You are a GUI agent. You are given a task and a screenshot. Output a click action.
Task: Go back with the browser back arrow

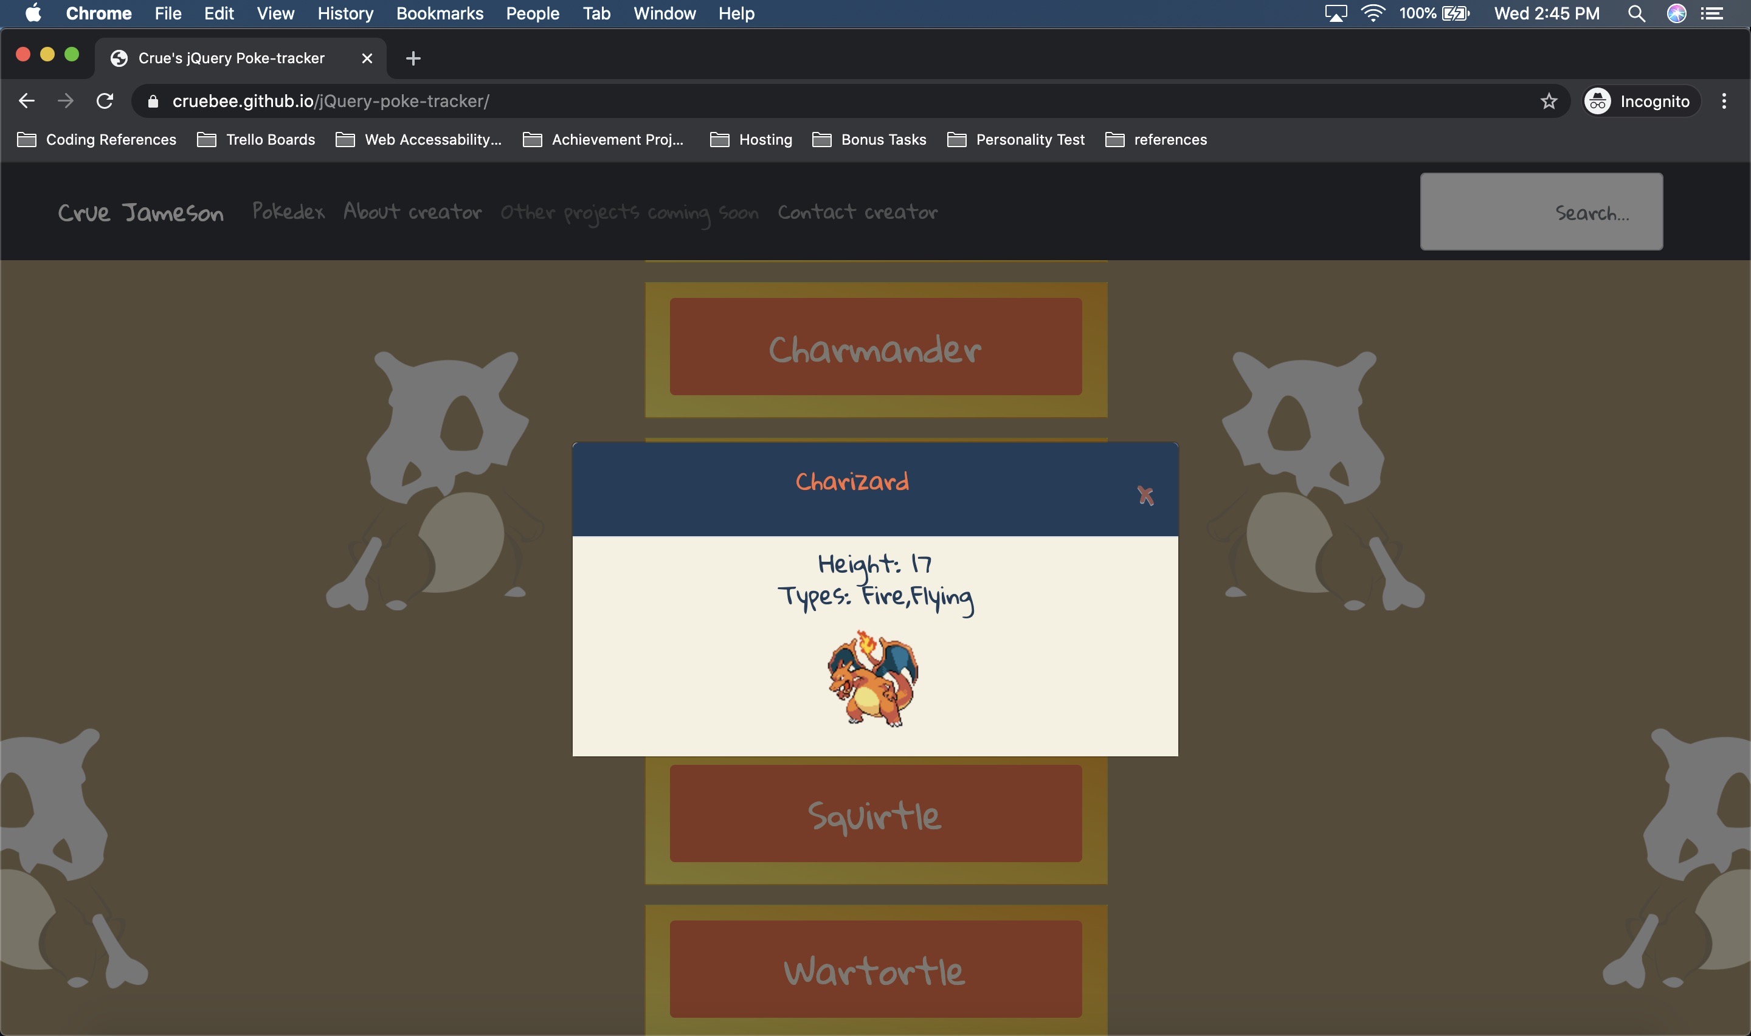[27, 101]
